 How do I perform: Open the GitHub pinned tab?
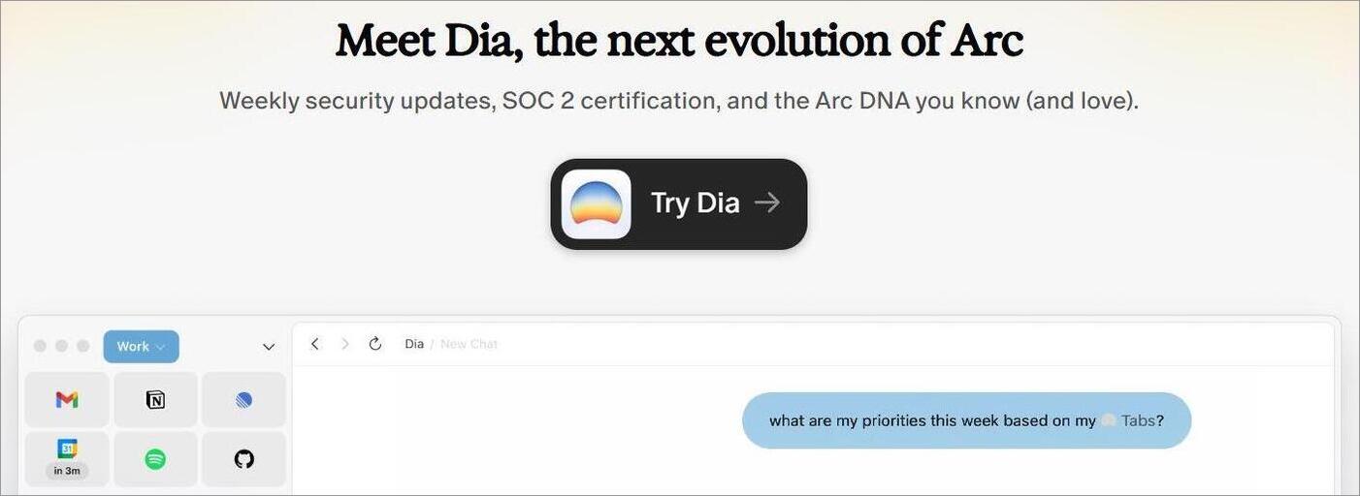243,458
